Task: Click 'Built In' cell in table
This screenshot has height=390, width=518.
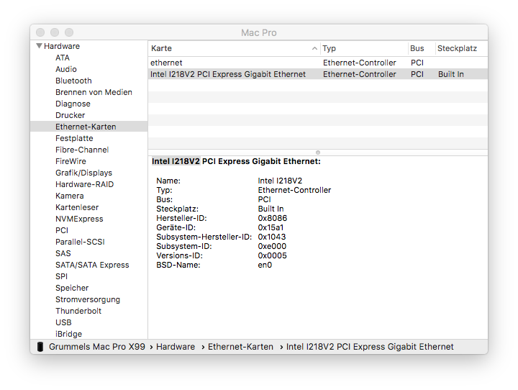Action: [451, 74]
